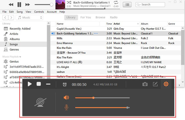Screen dimensions: 185x120
Task: Open the 3e11c61f721fe87aa8c353... playlist
Action: tap(23, 67)
